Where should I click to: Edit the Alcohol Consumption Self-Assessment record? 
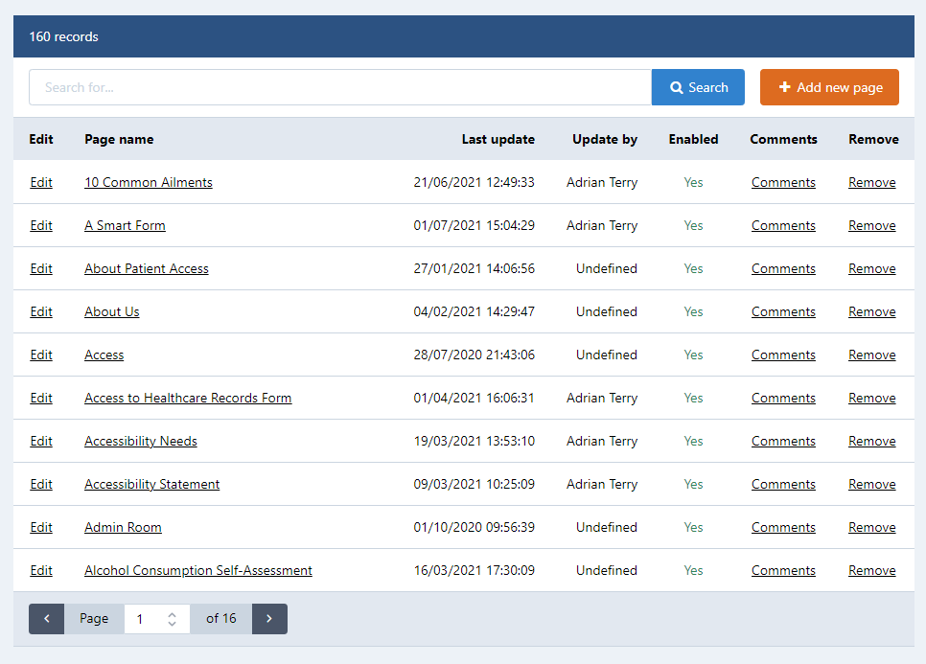point(41,570)
